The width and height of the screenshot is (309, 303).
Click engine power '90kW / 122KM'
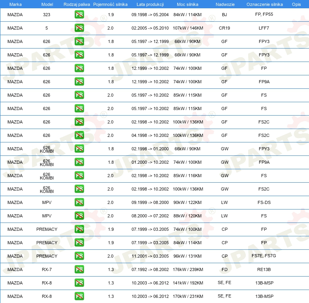pyautogui.click(x=187, y=202)
